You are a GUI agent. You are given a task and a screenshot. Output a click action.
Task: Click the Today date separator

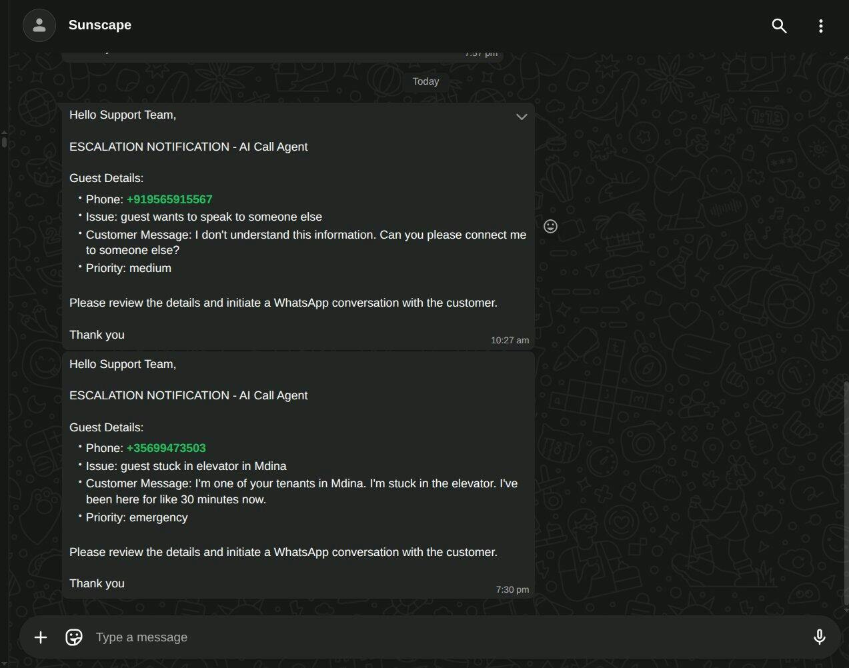tap(426, 81)
